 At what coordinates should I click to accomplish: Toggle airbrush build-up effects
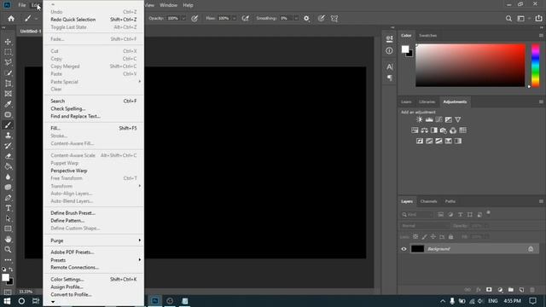point(246,19)
